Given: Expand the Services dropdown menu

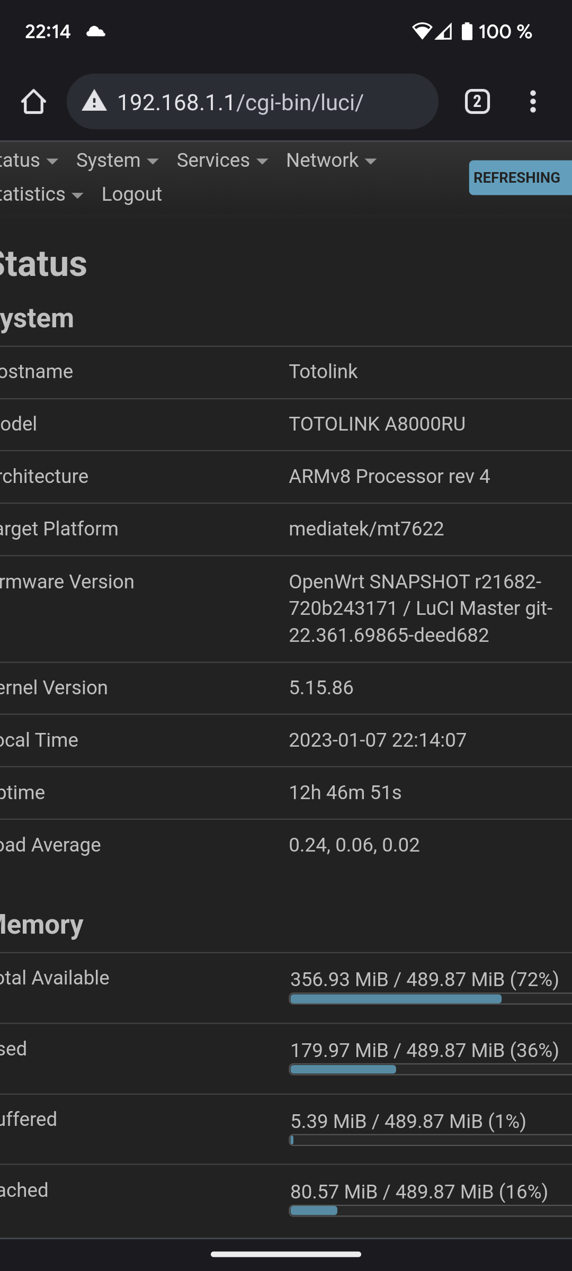Looking at the screenshot, I should 222,160.
